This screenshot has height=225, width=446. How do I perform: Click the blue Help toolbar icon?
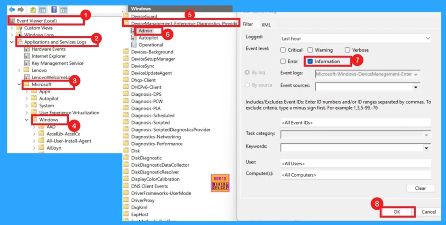(54, 10)
